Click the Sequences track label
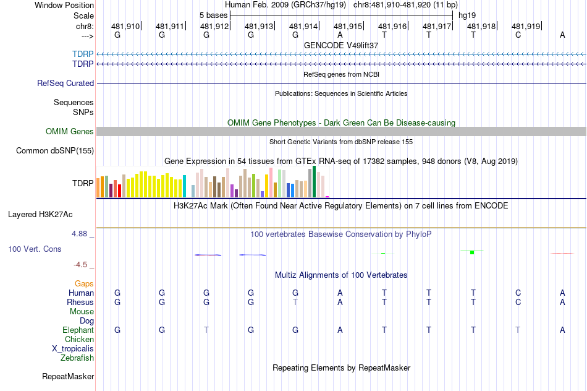This screenshot has height=391, width=587. coord(74,102)
